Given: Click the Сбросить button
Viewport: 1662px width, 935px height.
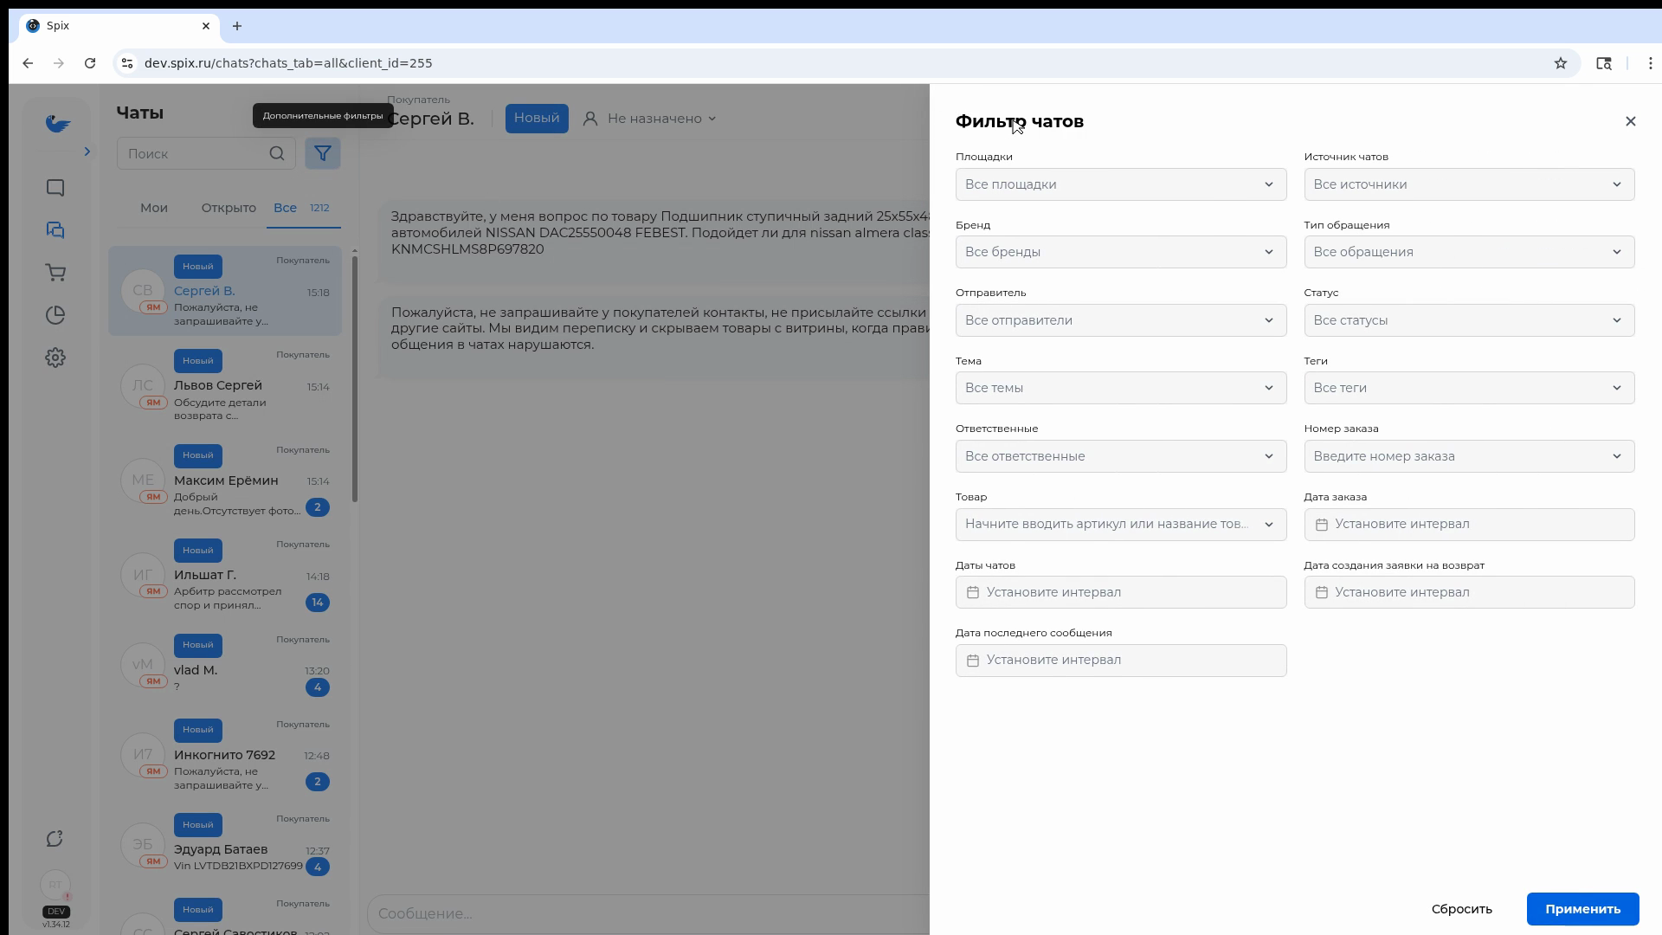Looking at the screenshot, I should 1461,909.
